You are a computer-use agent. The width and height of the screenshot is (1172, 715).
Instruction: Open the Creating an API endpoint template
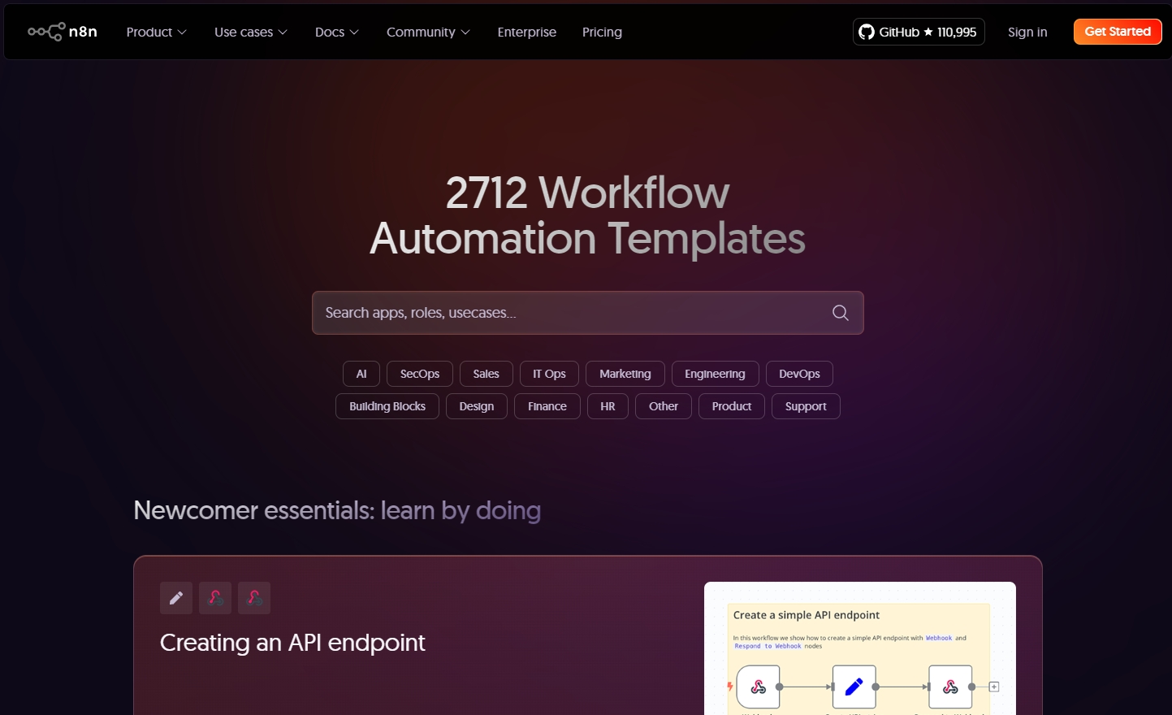pyautogui.click(x=292, y=643)
